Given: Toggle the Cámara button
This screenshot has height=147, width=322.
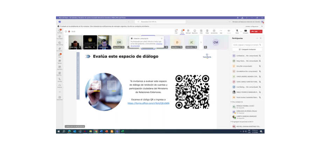Looking at the screenshot, I should pyautogui.click(x=229, y=31).
